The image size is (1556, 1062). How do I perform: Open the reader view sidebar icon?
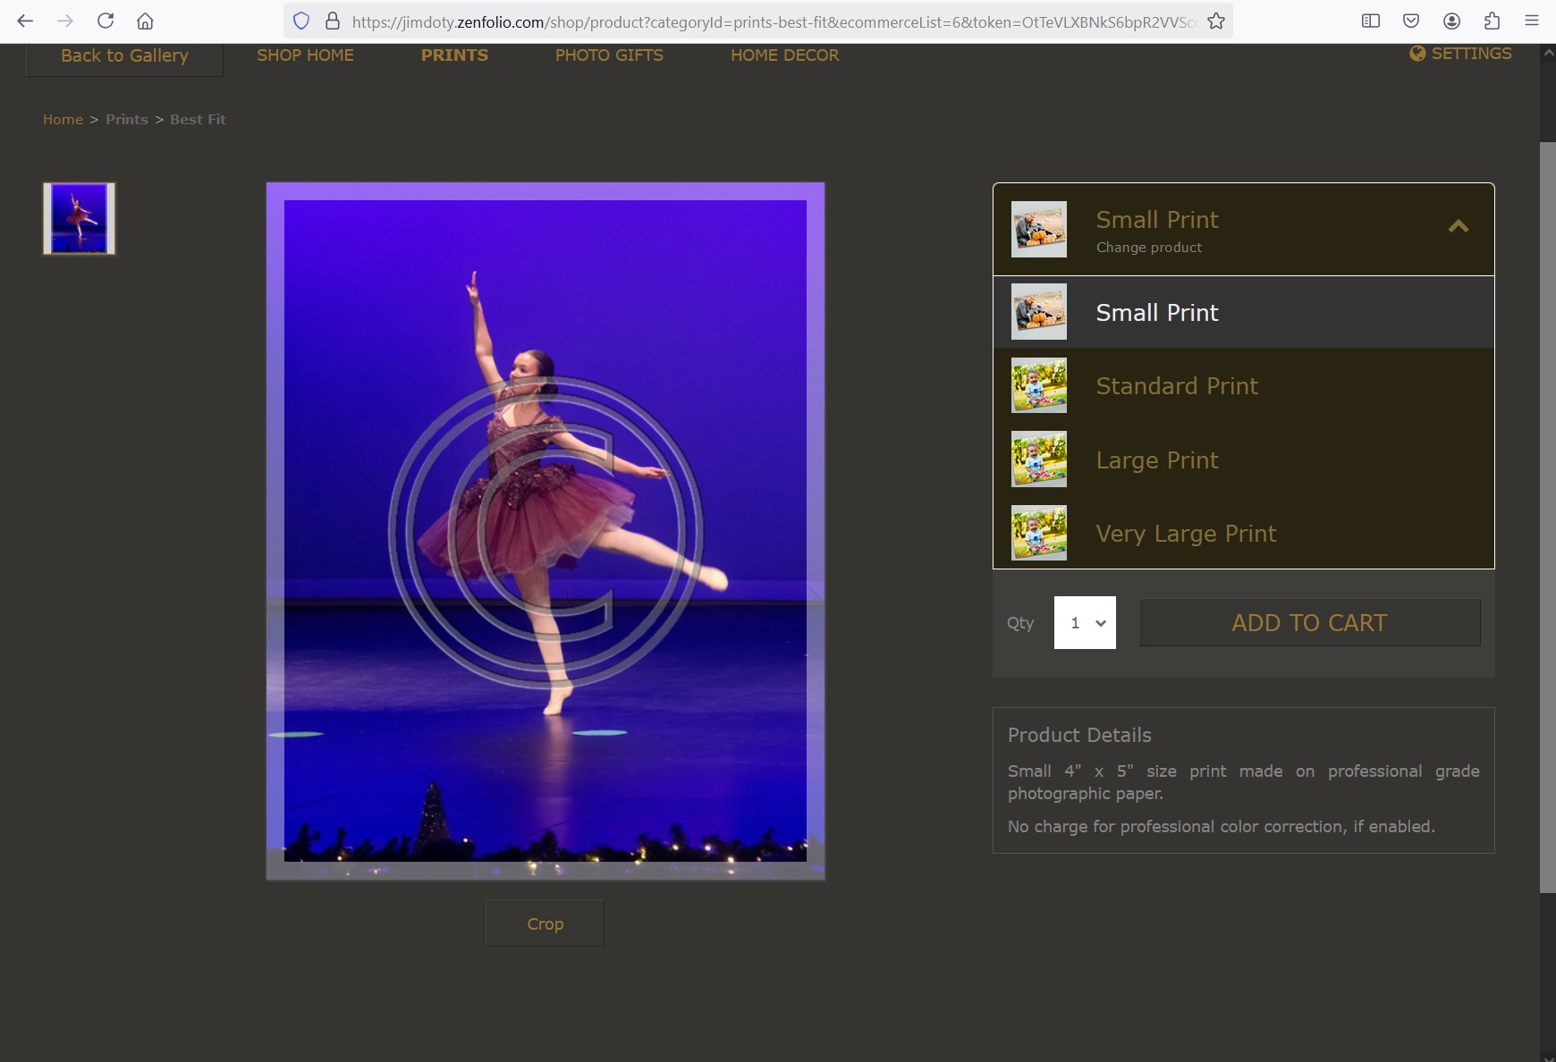1371,21
